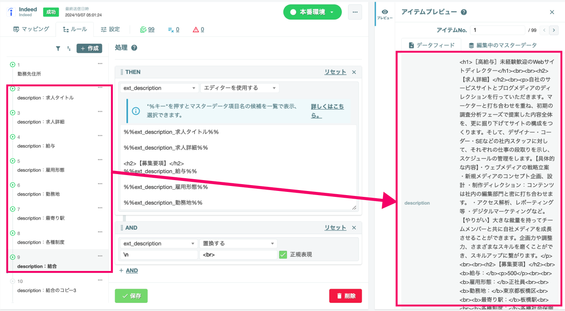Close the THEN block with the X icon
565x311 pixels.
(354, 72)
